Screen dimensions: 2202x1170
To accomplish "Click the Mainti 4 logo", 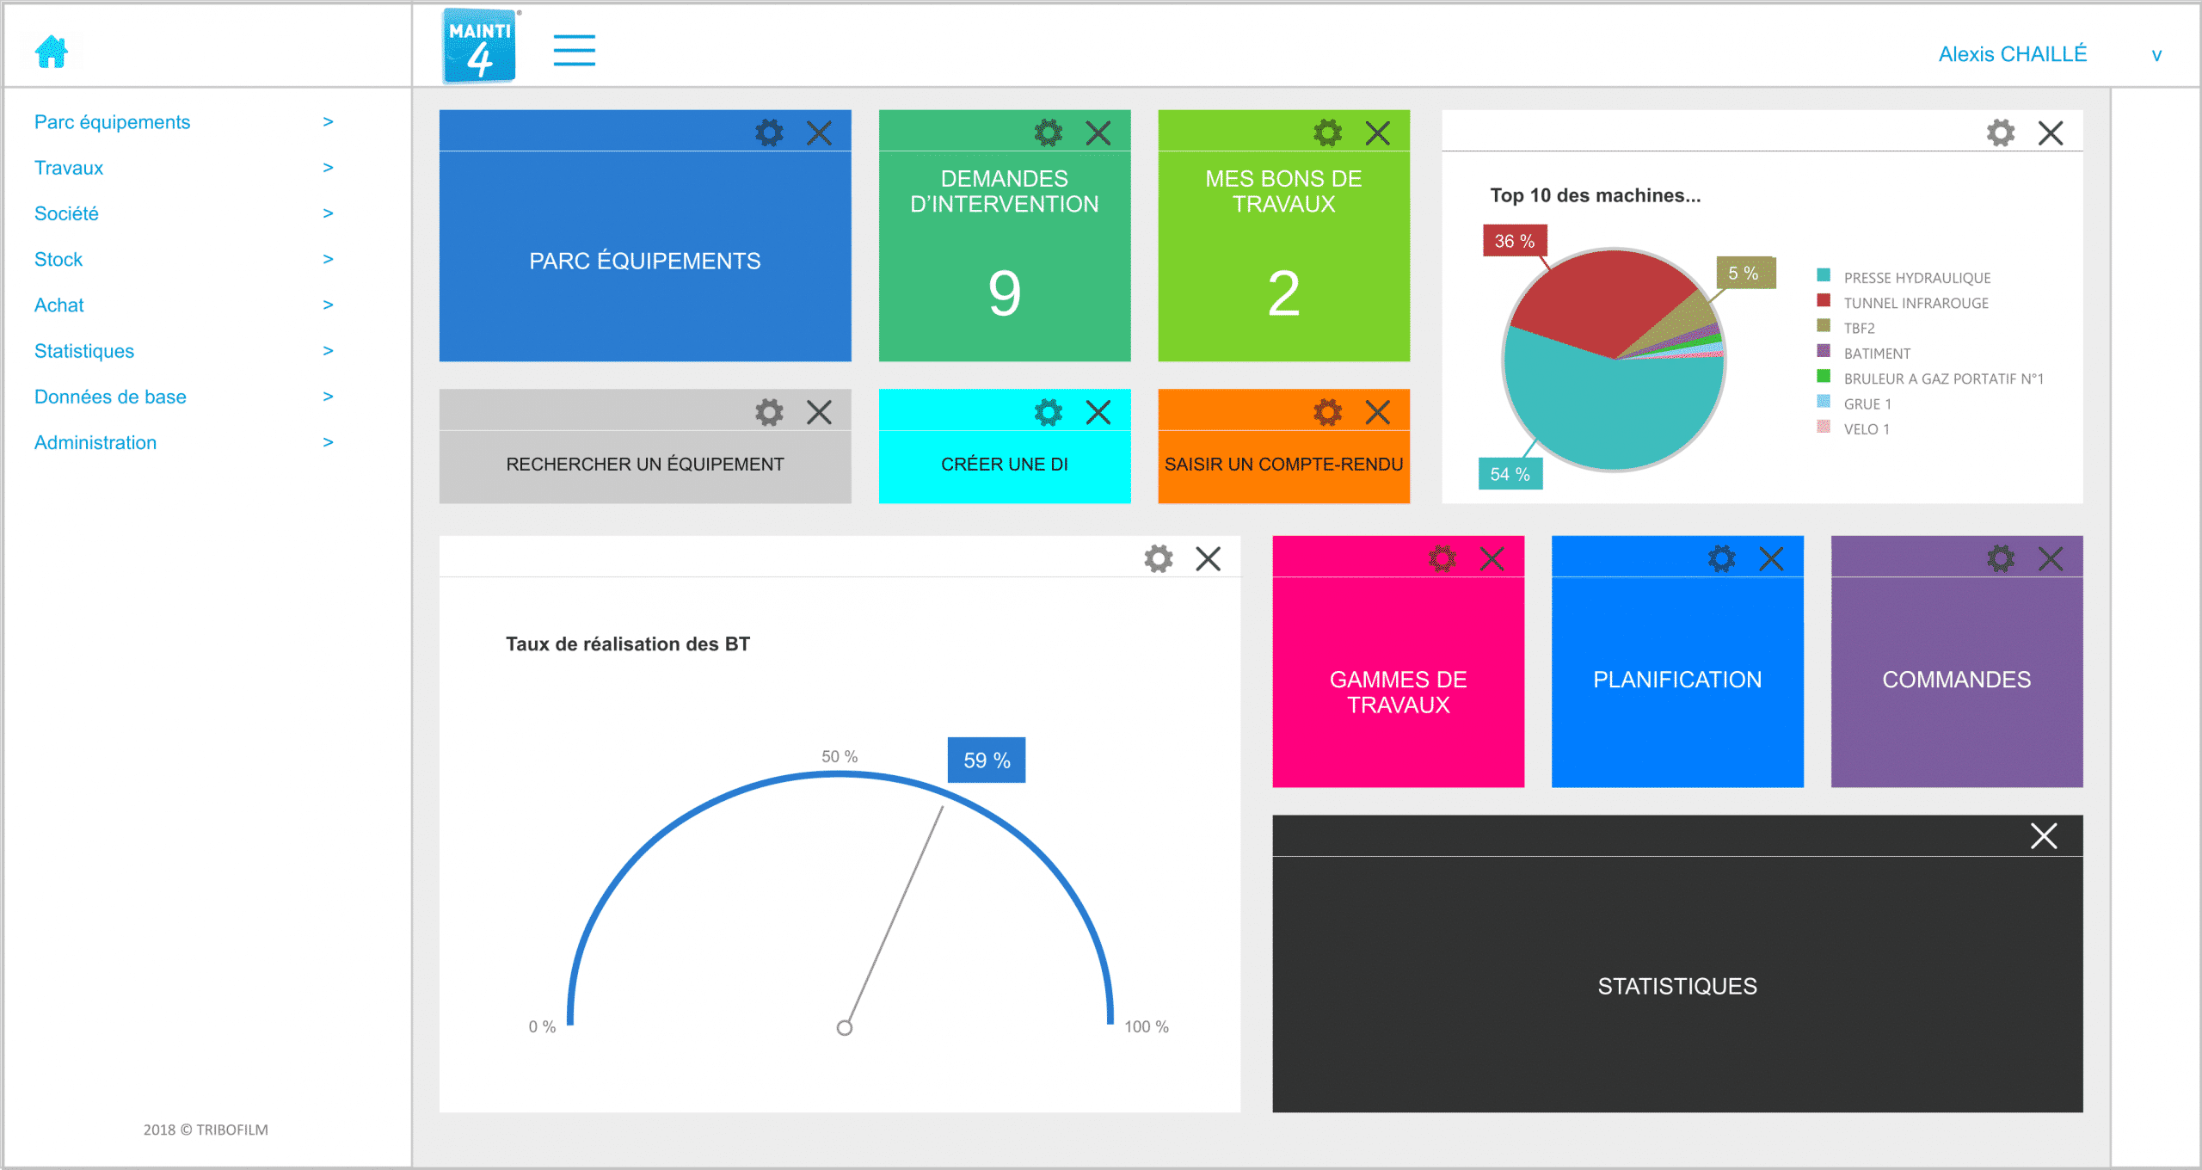I will (x=480, y=46).
